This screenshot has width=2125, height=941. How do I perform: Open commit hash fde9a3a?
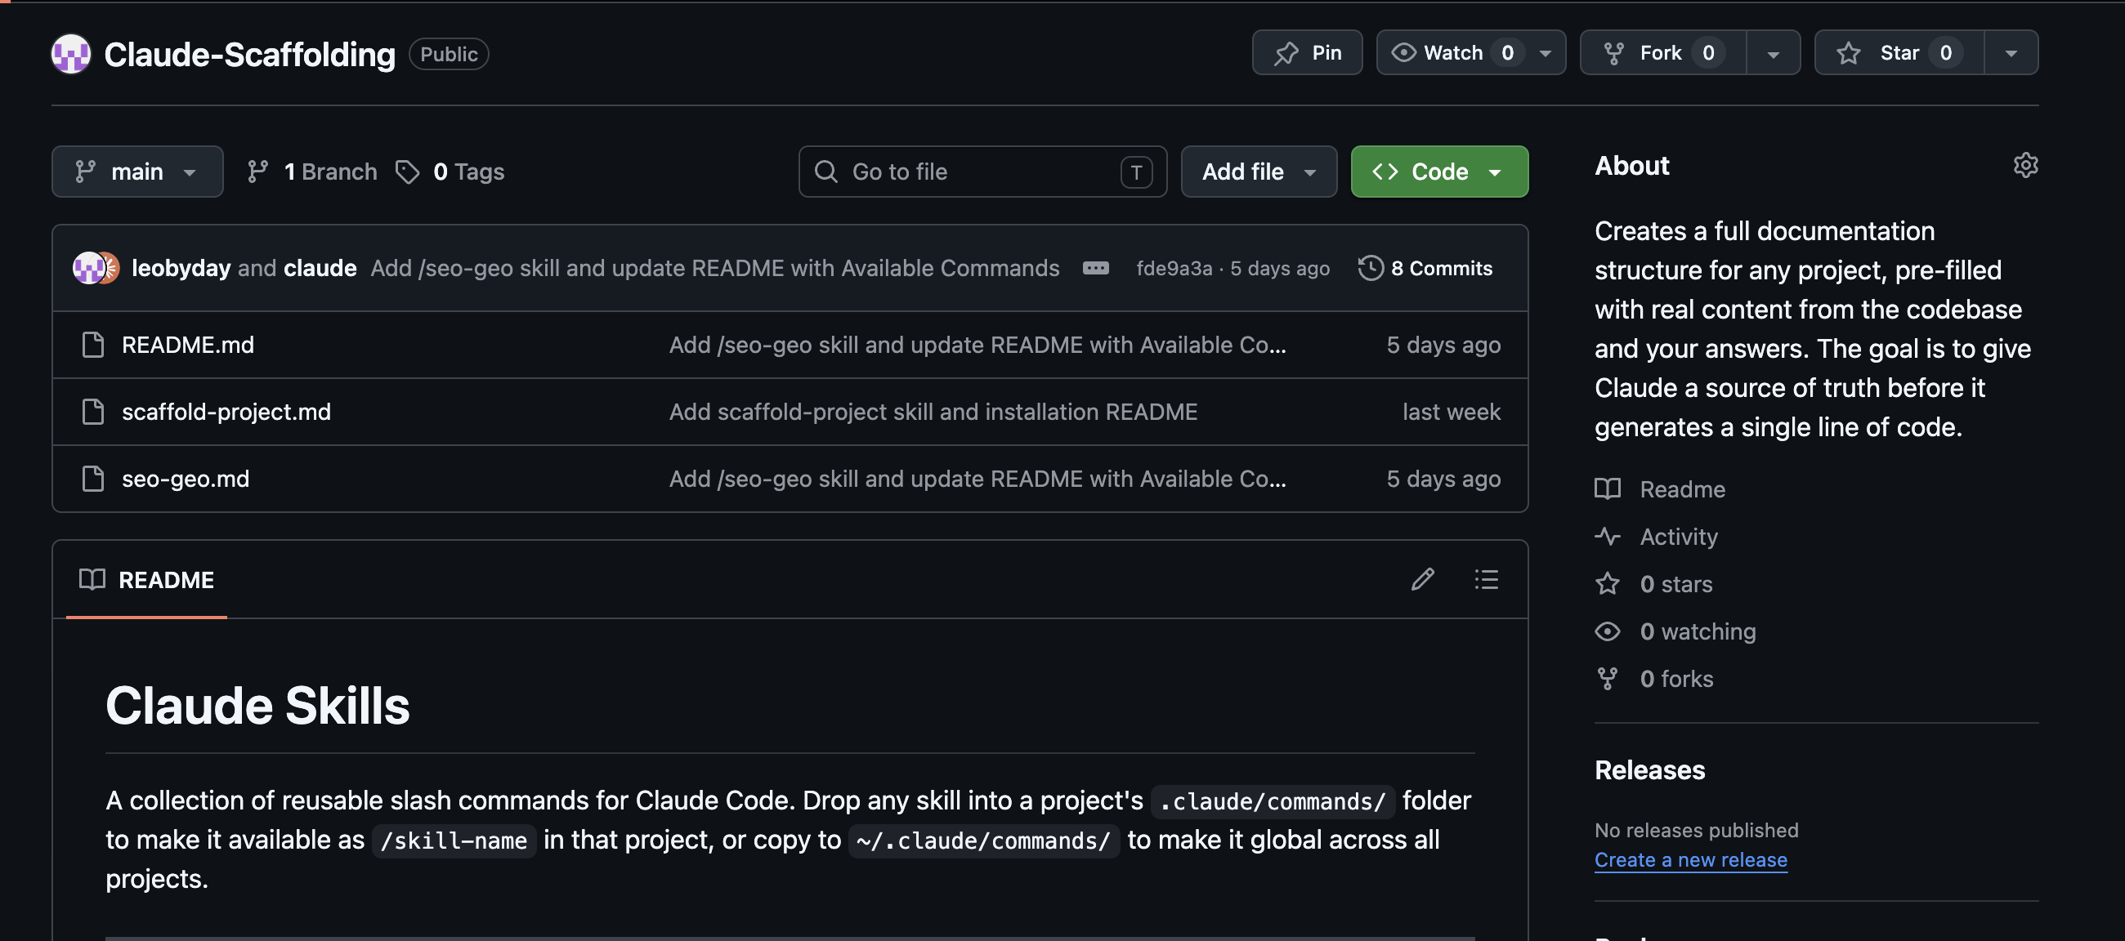(1174, 268)
